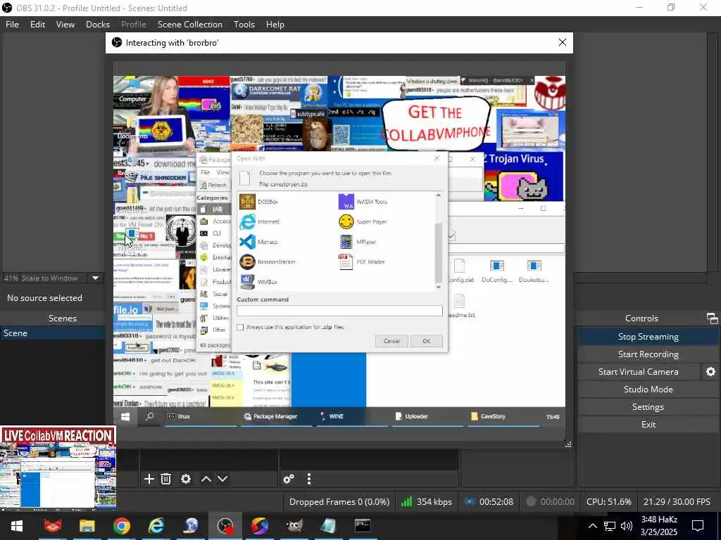
Task: Move source down with the down arrow
Action: [x=222, y=479]
